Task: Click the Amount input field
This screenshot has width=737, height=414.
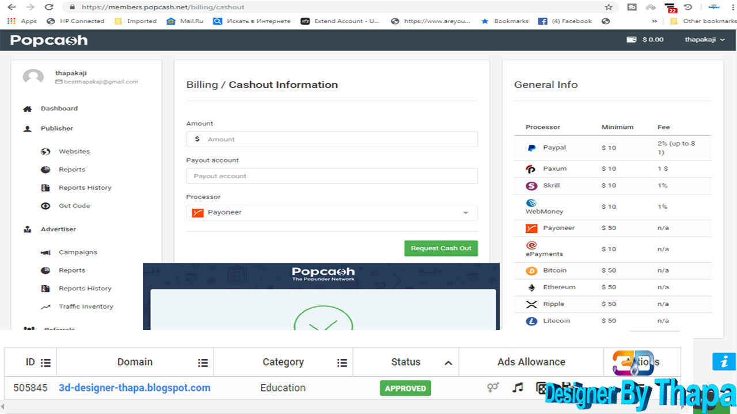Action: coord(332,139)
